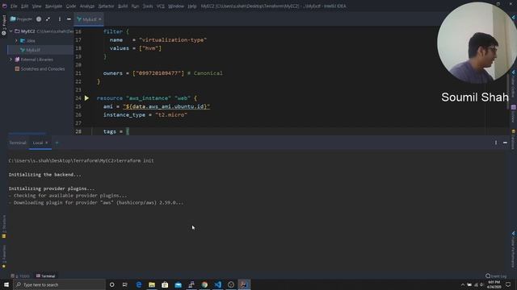The width and height of the screenshot is (517, 290).
Task: Hide the Project panel with minimize icon
Action: click(69, 19)
